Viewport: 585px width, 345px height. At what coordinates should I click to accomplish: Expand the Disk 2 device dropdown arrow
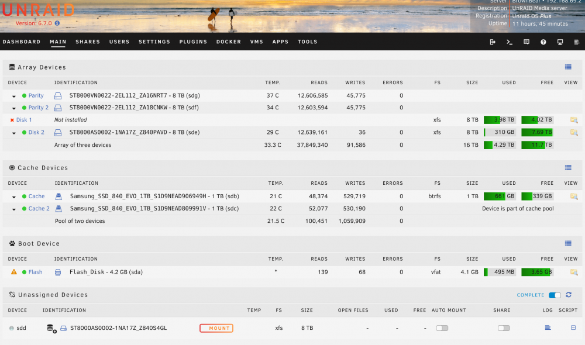(14, 133)
